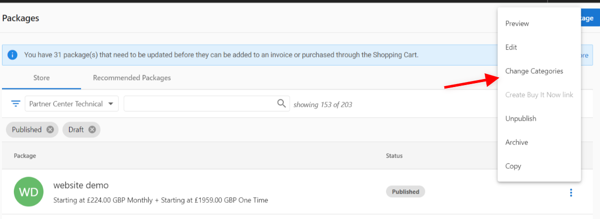Viewport: 600px width, 219px height.
Task: Click the WD package avatar
Action: coord(29,191)
